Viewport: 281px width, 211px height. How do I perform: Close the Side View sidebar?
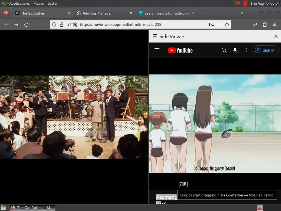(276, 37)
